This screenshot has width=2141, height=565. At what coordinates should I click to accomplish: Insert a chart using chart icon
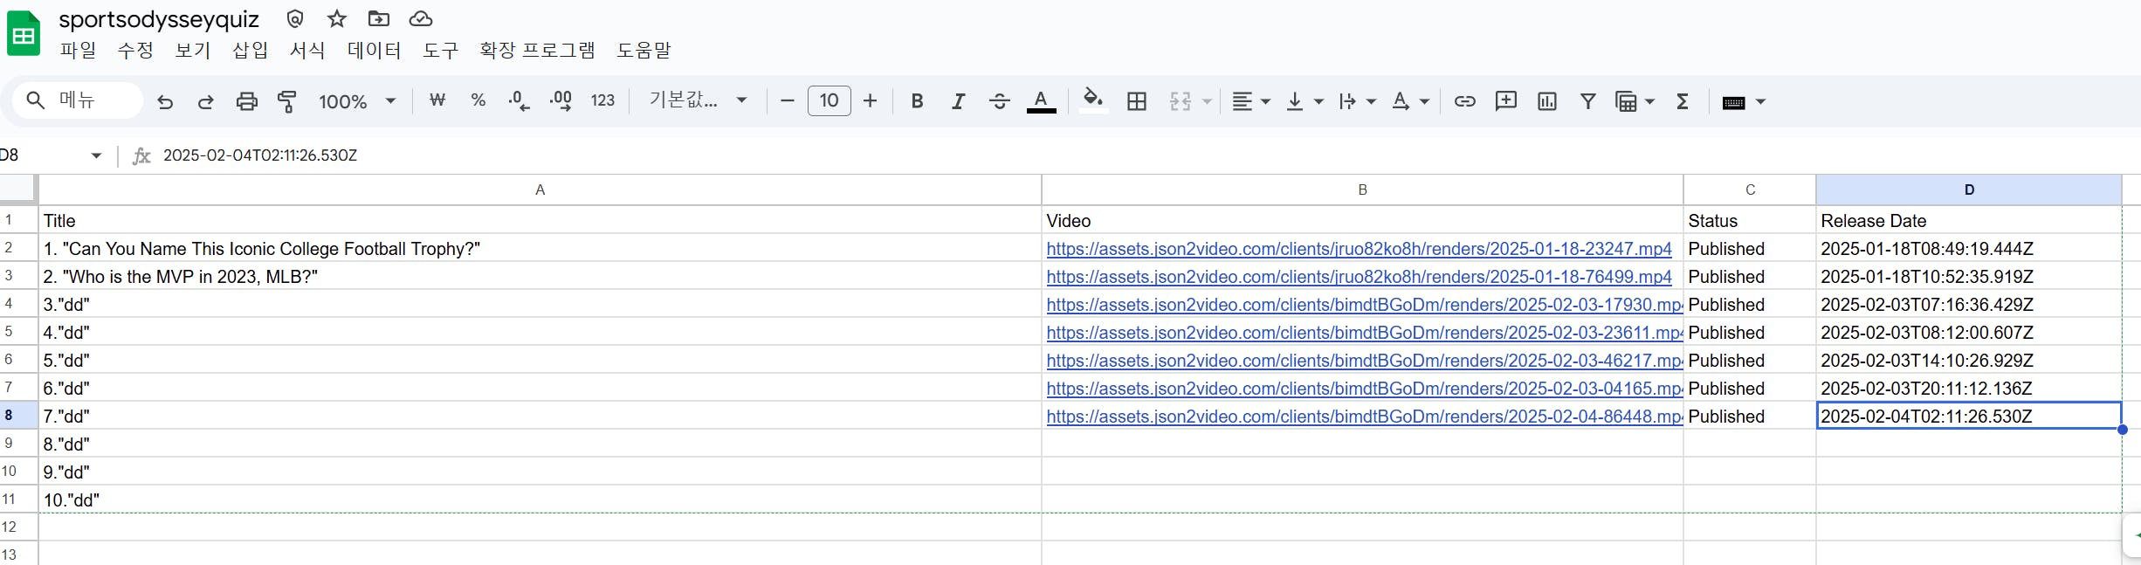[x=1546, y=102]
